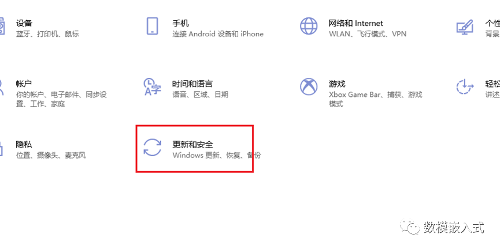
Task: Click the circular arrows icon for 更新和安全
Action: tap(153, 147)
